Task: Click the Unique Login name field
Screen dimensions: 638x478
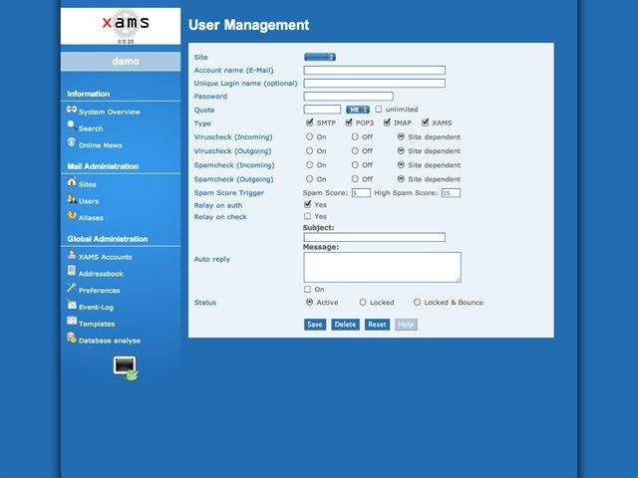Action: click(x=375, y=84)
